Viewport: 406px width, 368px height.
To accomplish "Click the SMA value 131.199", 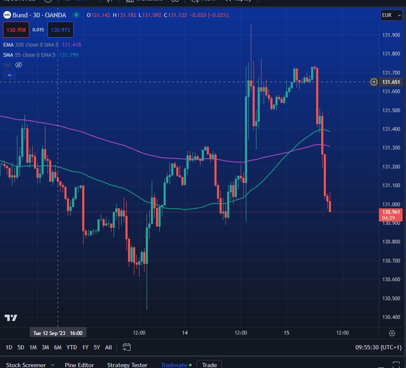I will 68,55.
